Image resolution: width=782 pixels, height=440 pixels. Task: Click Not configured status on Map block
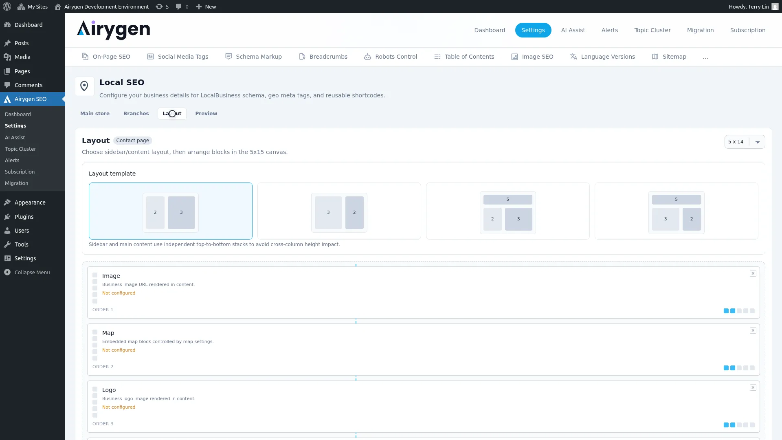119,350
